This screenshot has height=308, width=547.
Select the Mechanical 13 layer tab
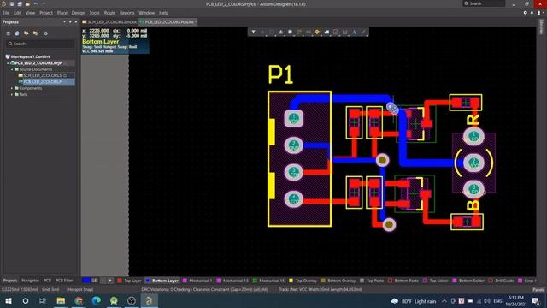coord(232,281)
